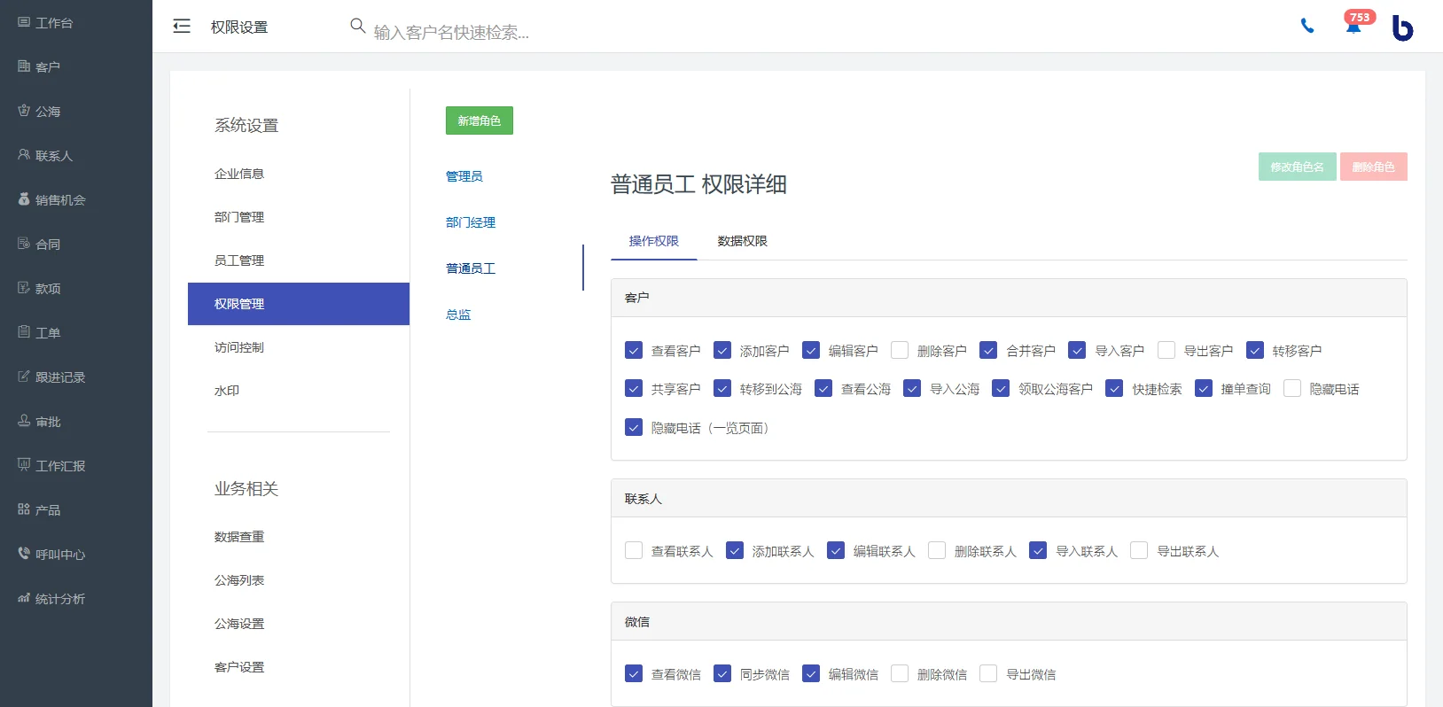
Task: Check the 导出微信 permission
Action: click(988, 673)
